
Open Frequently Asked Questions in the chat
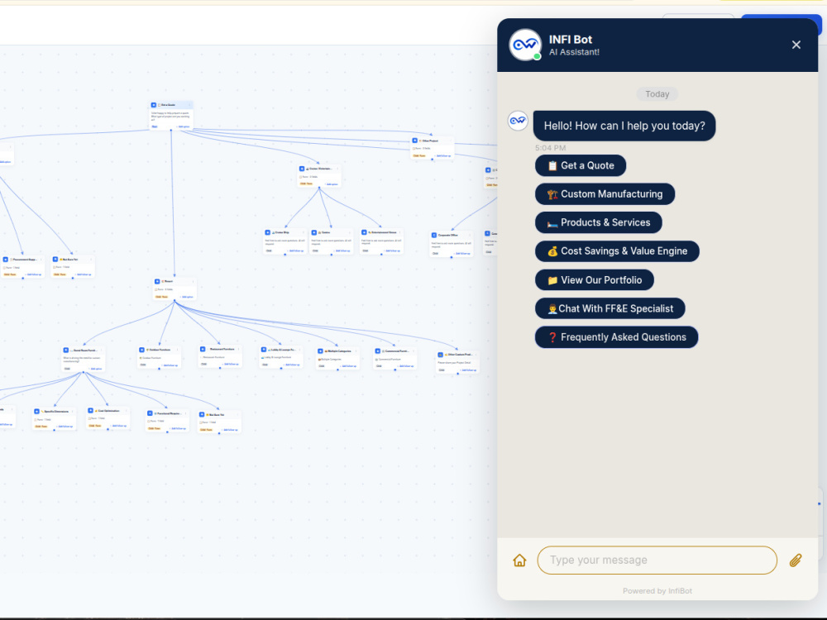[x=617, y=337]
